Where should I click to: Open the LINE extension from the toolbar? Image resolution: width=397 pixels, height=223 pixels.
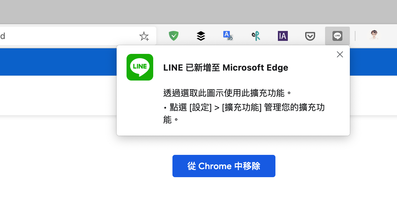(x=337, y=36)
